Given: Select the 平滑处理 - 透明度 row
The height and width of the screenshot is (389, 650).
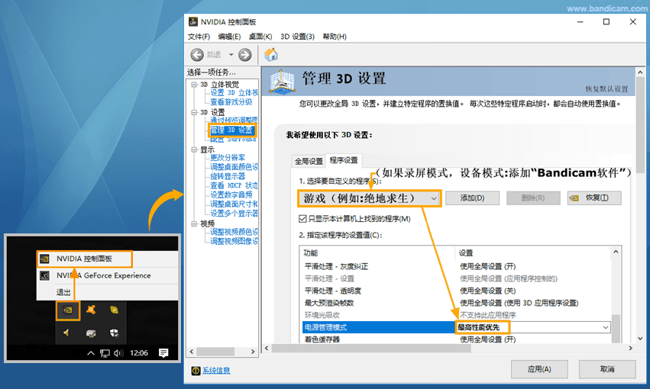Looking at the screenshot, I should pos(456,291).
